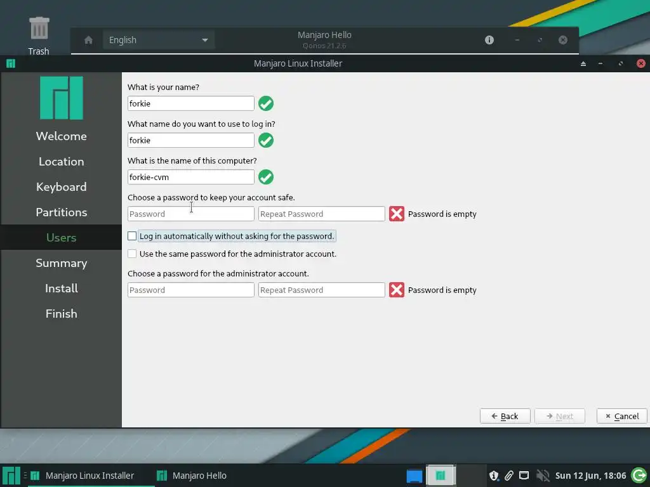650x487 pixels.
Task: Open the shield security tray icon
Action: pyautogui.click(x=493, y=476)
